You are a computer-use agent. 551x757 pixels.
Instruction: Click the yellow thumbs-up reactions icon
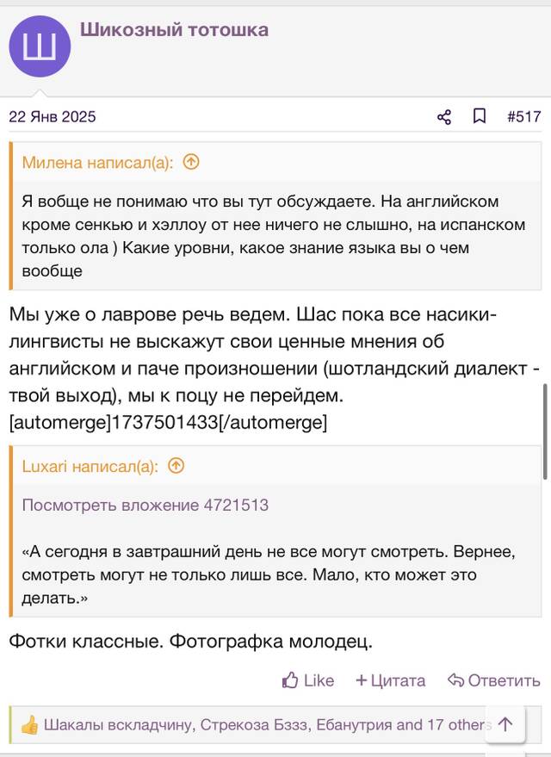click(29, 724)
